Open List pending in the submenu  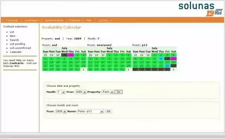click(17, 44)
